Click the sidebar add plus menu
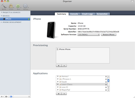The width and height of the screenshot is (135, 98). click(2, 97)
